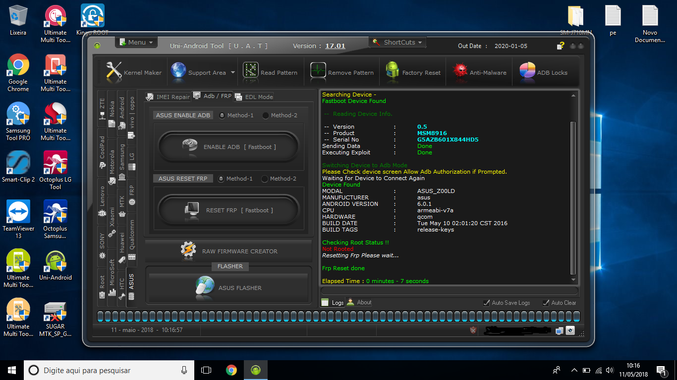Open Google Chrome desktop shortcut
The image size is (677, 380).
click(x=18, y=73)
